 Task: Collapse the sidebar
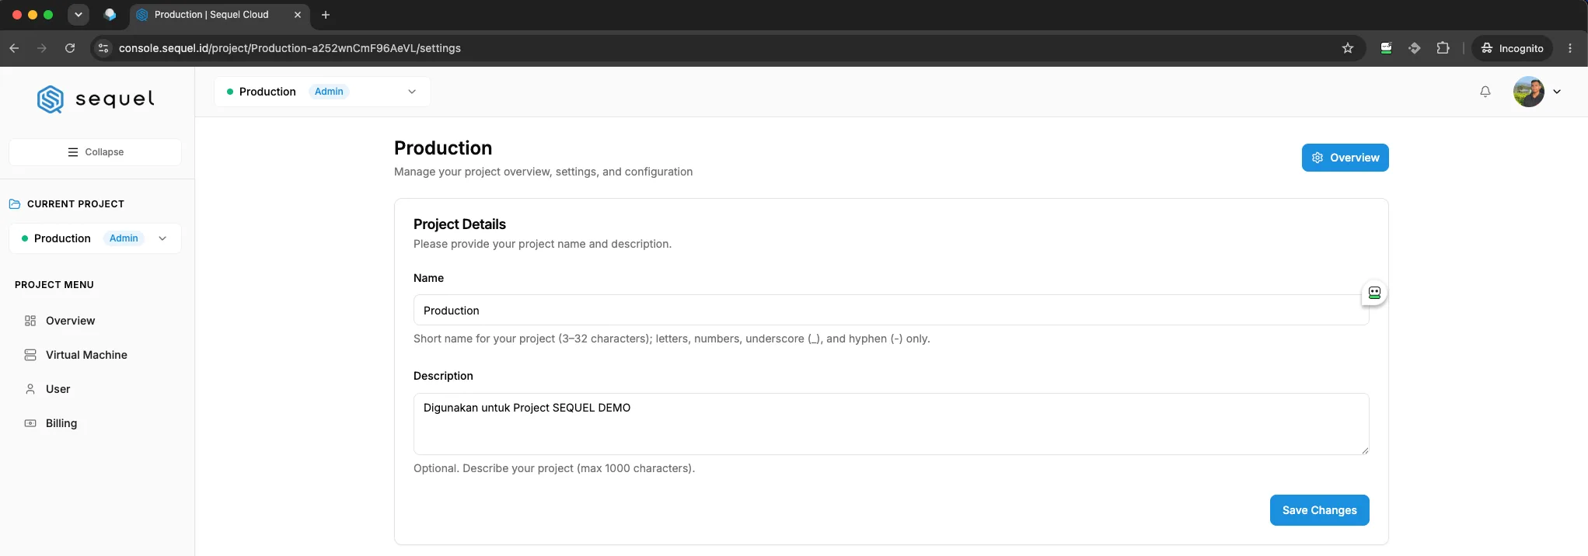point(95,152)
